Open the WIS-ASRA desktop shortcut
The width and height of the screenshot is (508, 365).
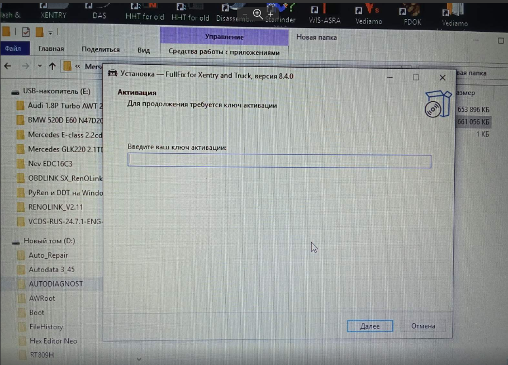tap(325, 13)
